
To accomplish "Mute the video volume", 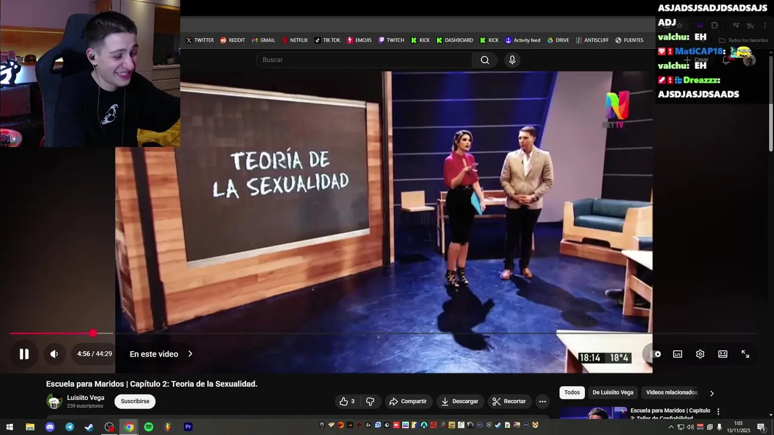I will pyautogui.click(x=54, y=354).
